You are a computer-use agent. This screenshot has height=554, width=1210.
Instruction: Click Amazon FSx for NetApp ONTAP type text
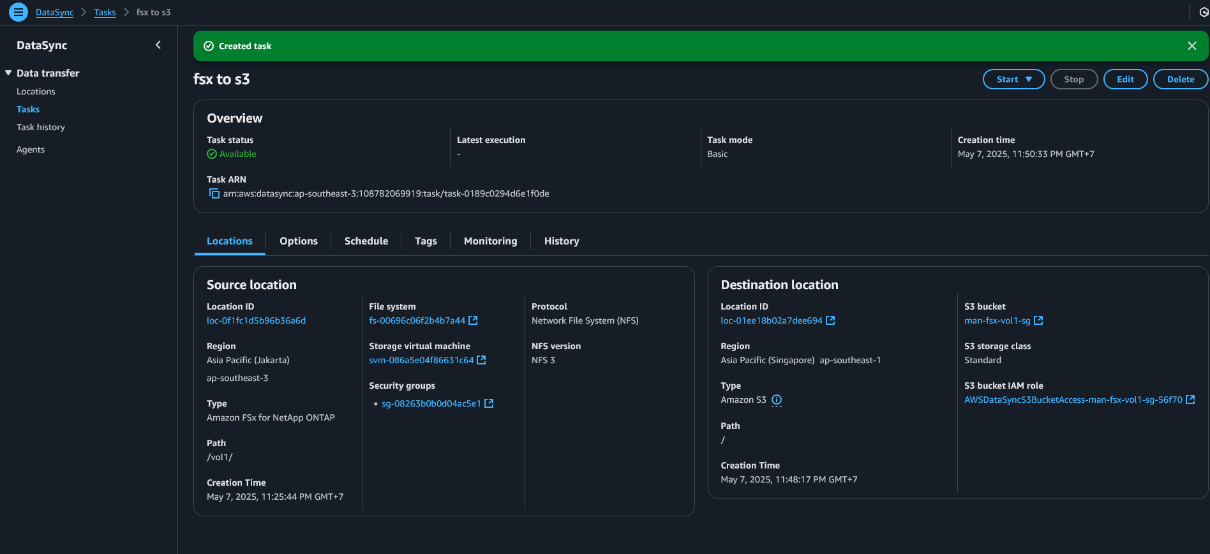(x=271, y=417)
